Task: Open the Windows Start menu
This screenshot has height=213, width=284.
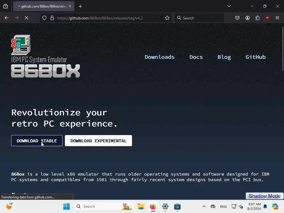Action: 67,206
